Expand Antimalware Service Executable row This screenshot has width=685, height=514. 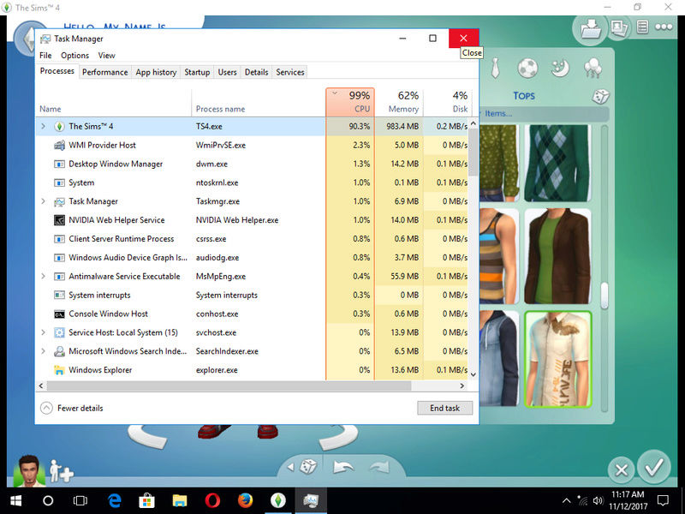(x=43, y=276)
